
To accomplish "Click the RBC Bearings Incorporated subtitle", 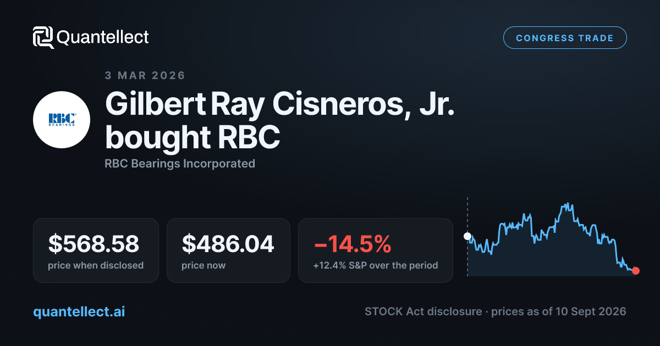I will [180, 163].
